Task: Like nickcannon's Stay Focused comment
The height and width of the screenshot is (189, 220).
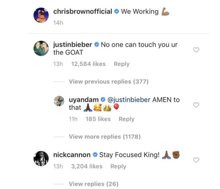Action: click(x=196, y=160)
